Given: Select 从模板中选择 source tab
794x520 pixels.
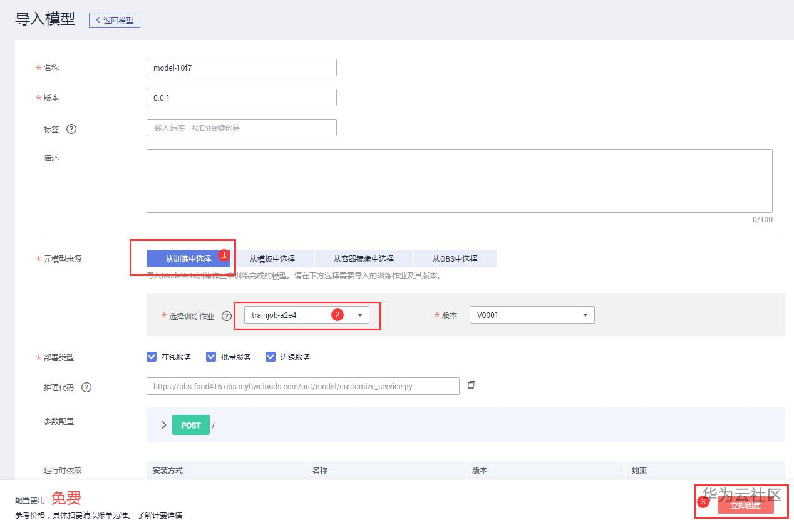Looking at the screenshot, I should [272, 258].
